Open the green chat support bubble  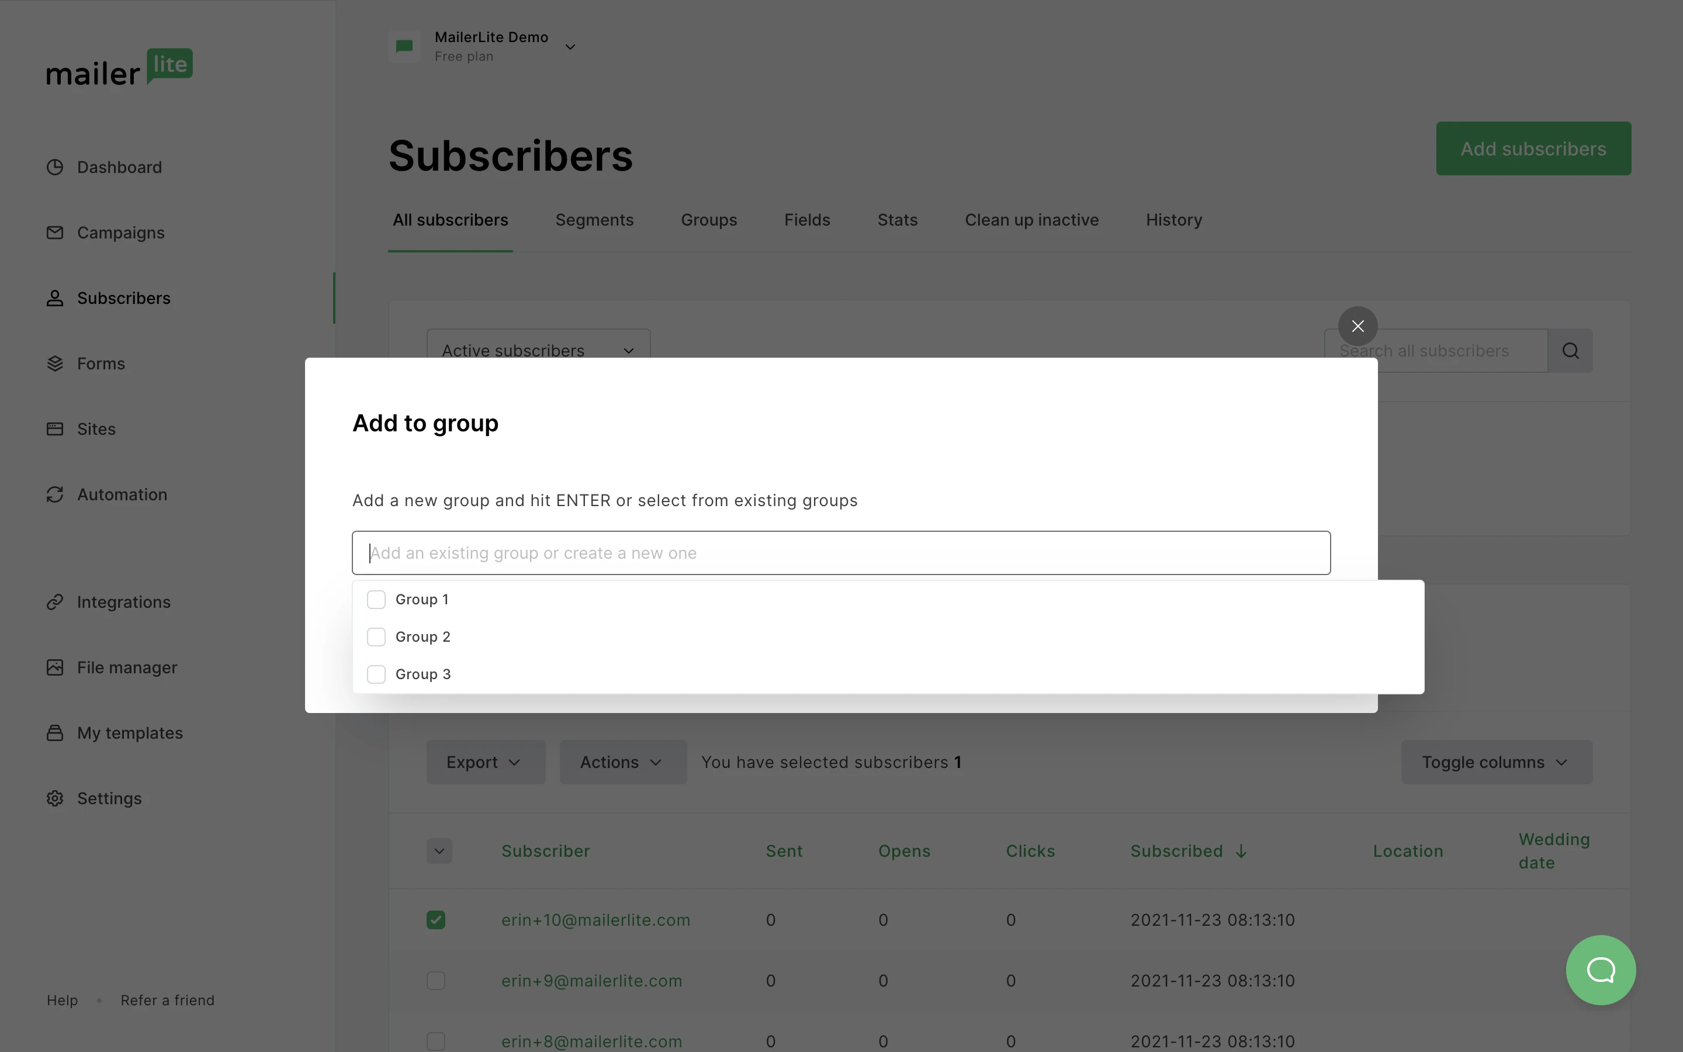[x=1600, y=969]
